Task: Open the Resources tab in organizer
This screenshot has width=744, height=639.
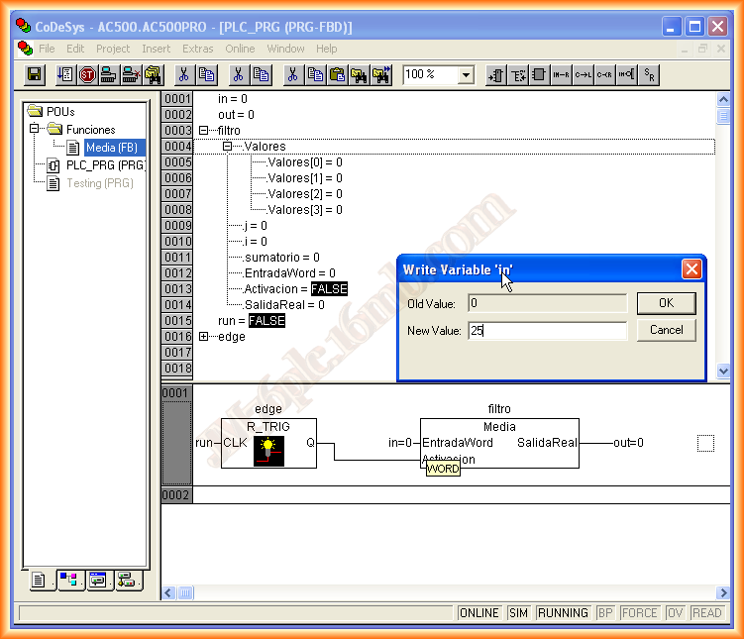Action: click(x=127, y=582)
